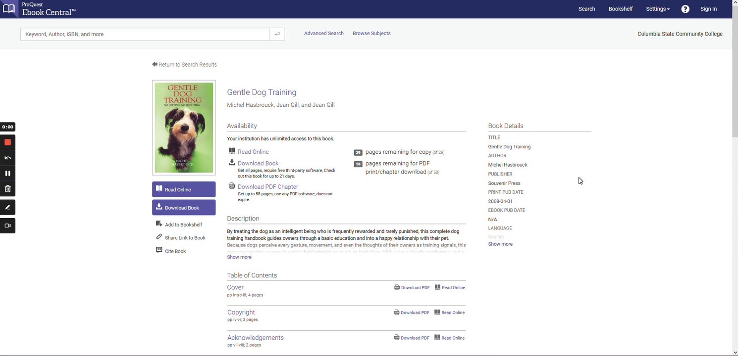This screenshot has height=356, width=738.
Task: Click the 0:00 recording timer
Action: coord(7,127)
